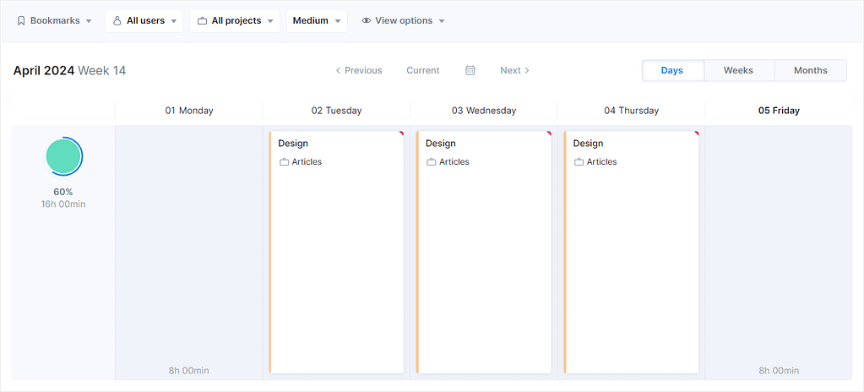Click the 16h 00min total under the avatar

(63, 204)
